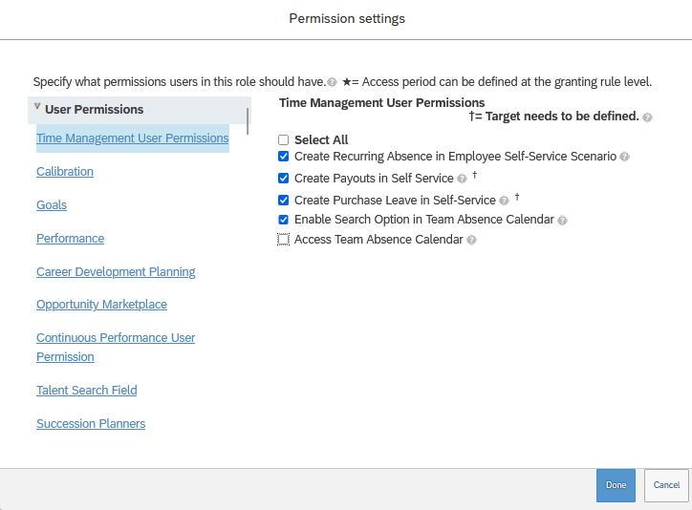Uncheck Create Payouts in Self Service
692x510 pixels.
point(283,178)
